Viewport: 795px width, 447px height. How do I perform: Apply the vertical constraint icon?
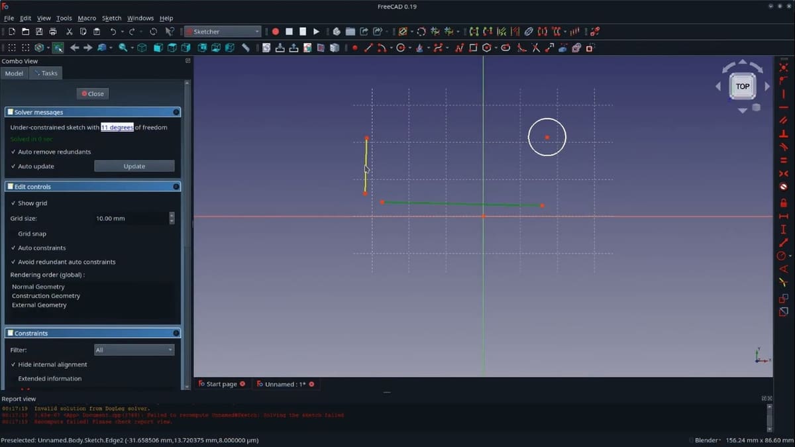[783, 94]
